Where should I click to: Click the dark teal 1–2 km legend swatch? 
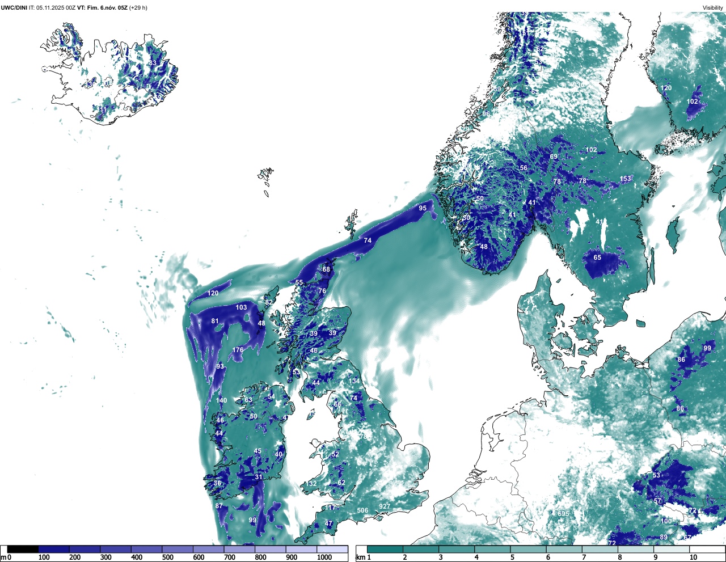[x=385, y=549]
